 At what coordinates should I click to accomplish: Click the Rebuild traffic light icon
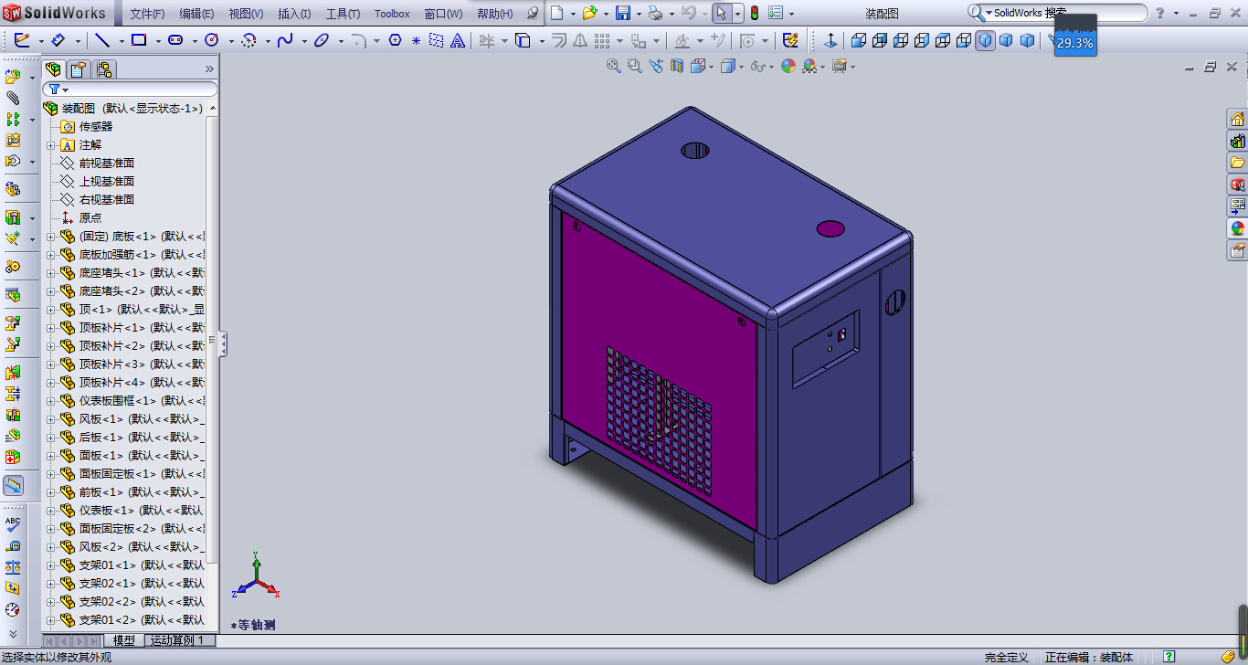tap(755, 13)
